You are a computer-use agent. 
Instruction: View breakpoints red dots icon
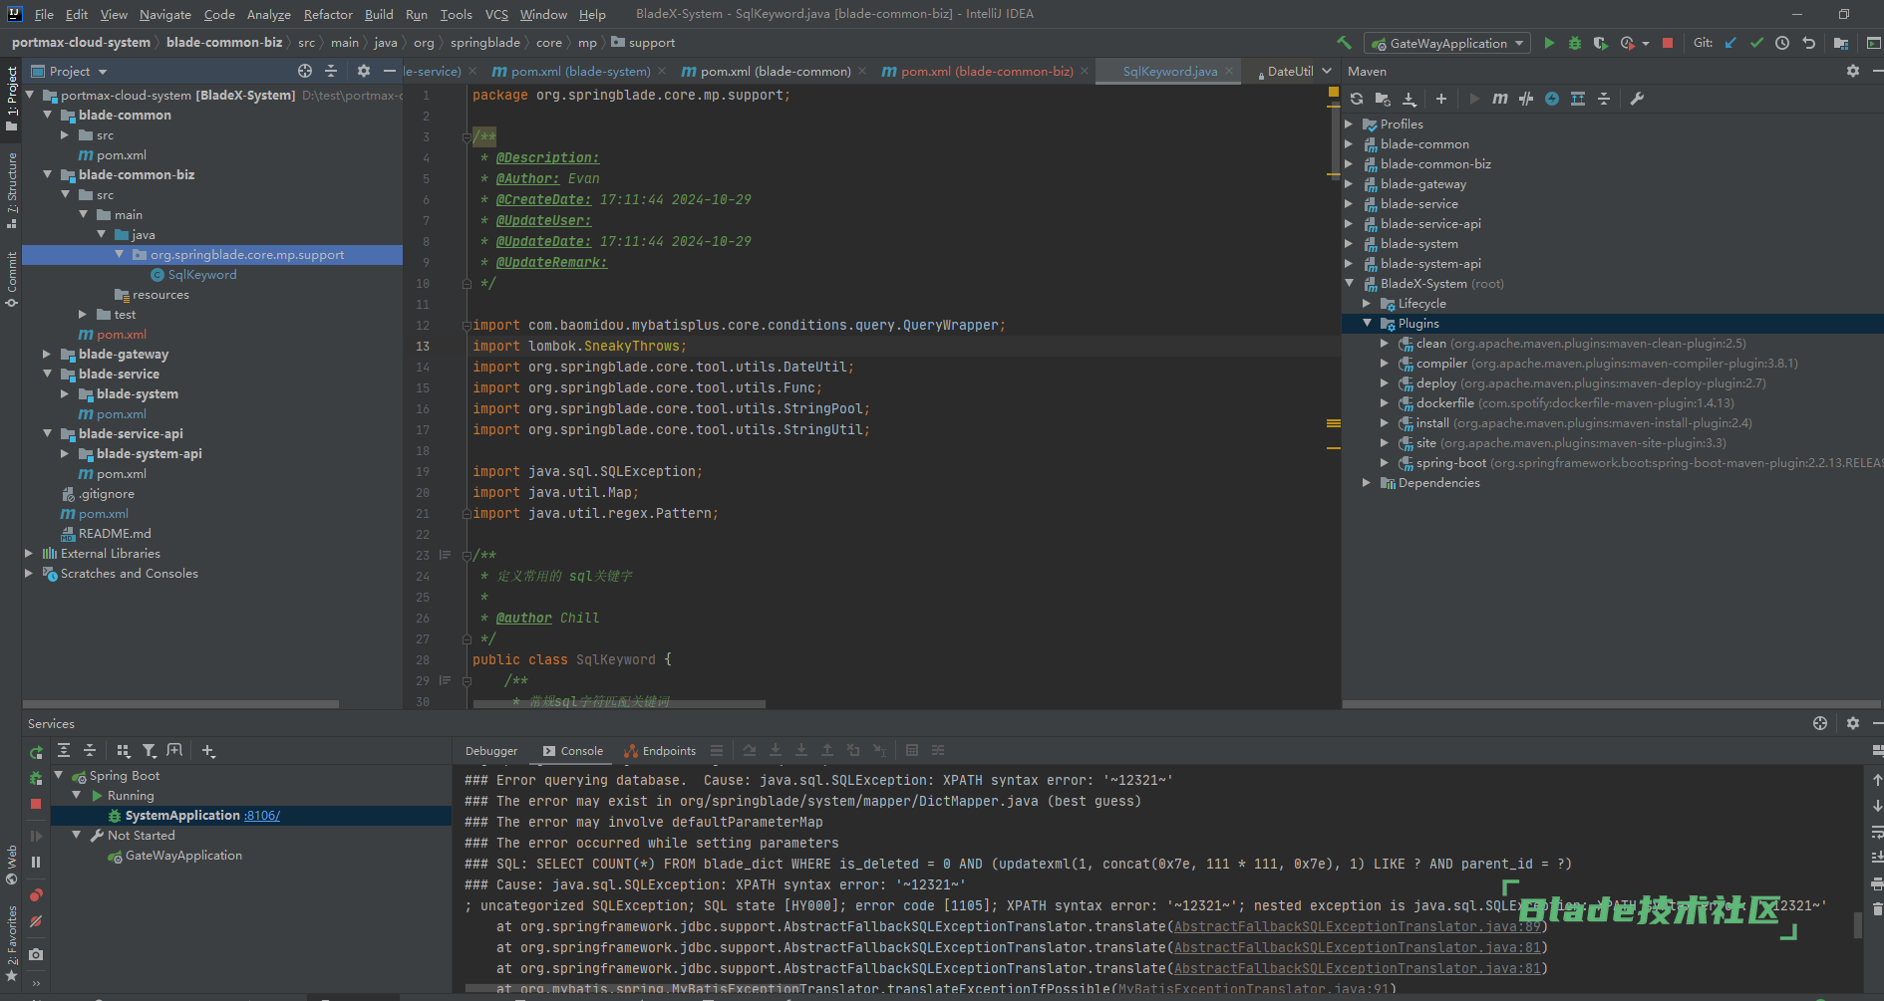[x=36, y=894]
